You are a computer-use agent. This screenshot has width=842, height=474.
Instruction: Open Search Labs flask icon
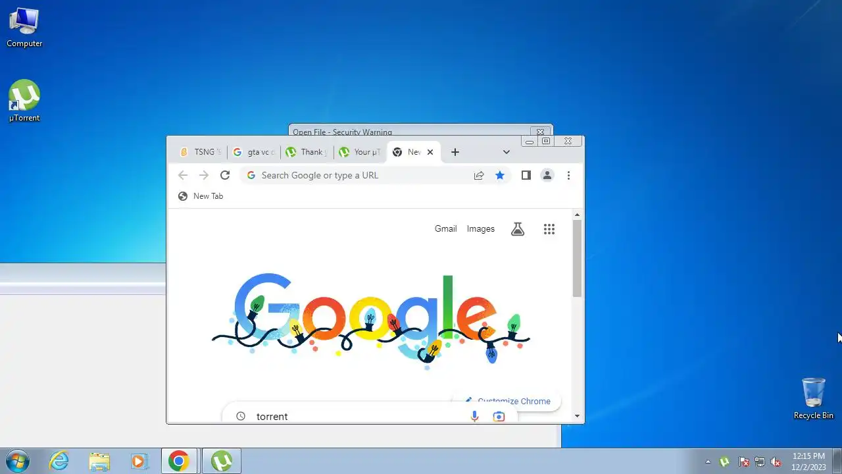(518, 229)
